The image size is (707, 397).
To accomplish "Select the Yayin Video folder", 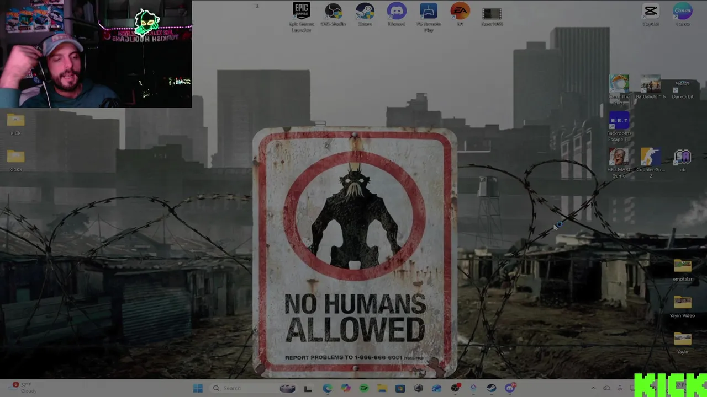I will (x=683, y=307).
